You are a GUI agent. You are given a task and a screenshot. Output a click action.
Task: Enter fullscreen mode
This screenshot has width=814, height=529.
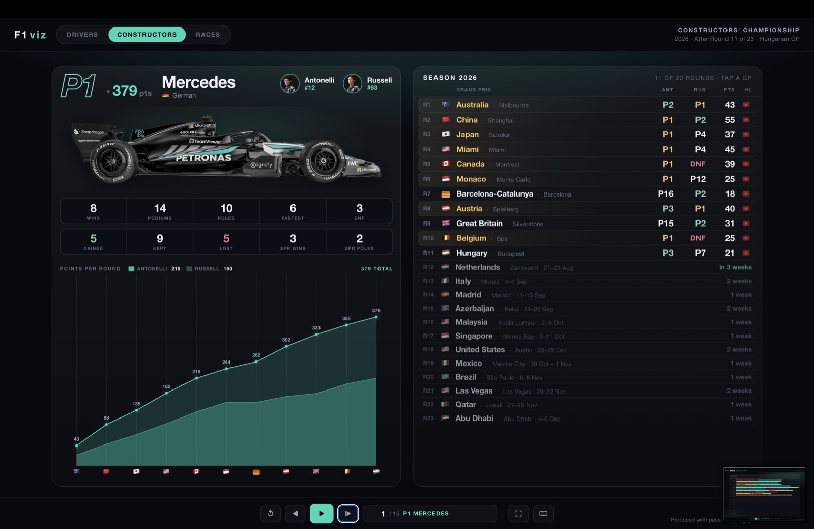518,513
